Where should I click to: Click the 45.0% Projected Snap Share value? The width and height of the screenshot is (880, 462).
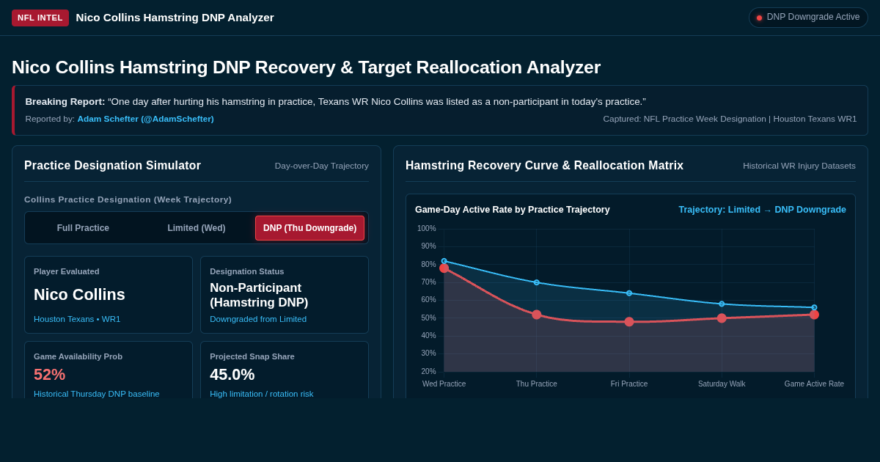pos(232,374)
